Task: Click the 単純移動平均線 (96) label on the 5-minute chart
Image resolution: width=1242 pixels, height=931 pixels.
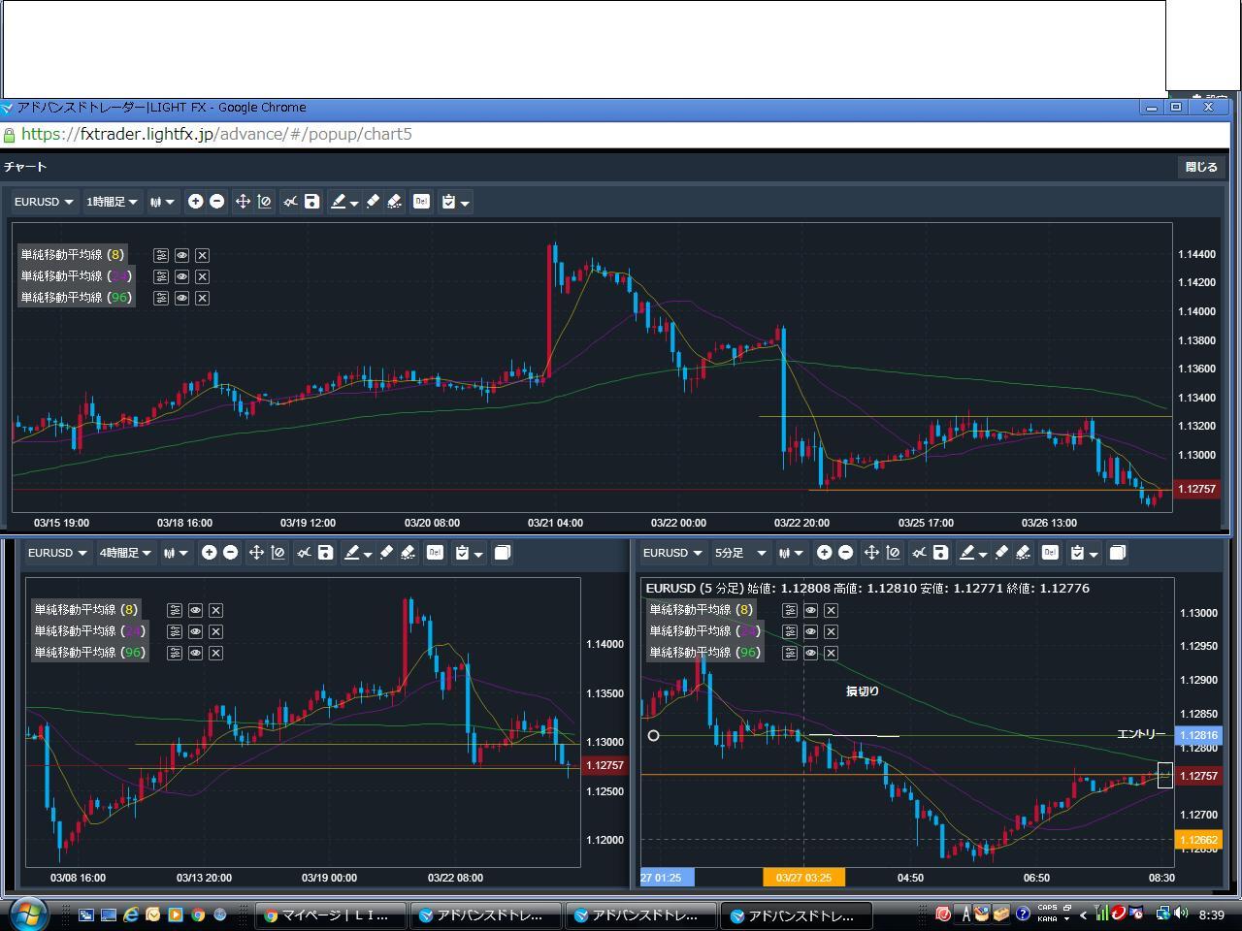Action: point(704,653)
